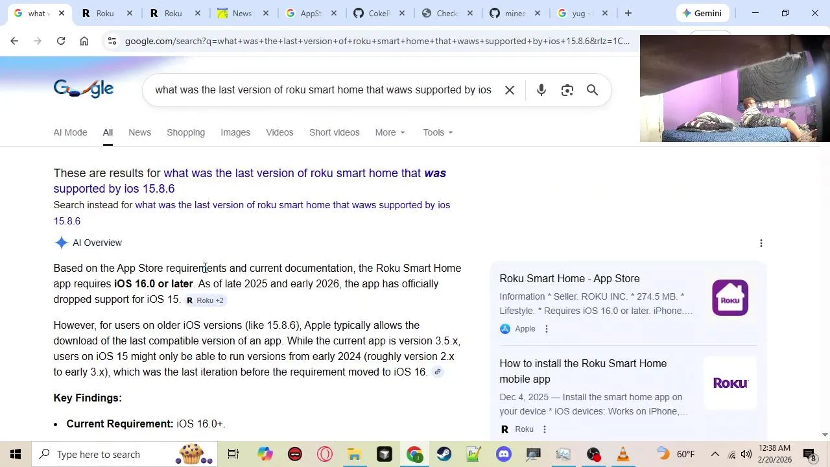Open the Google logo home link
Screen dimensions: 830x467
(84, 89)
